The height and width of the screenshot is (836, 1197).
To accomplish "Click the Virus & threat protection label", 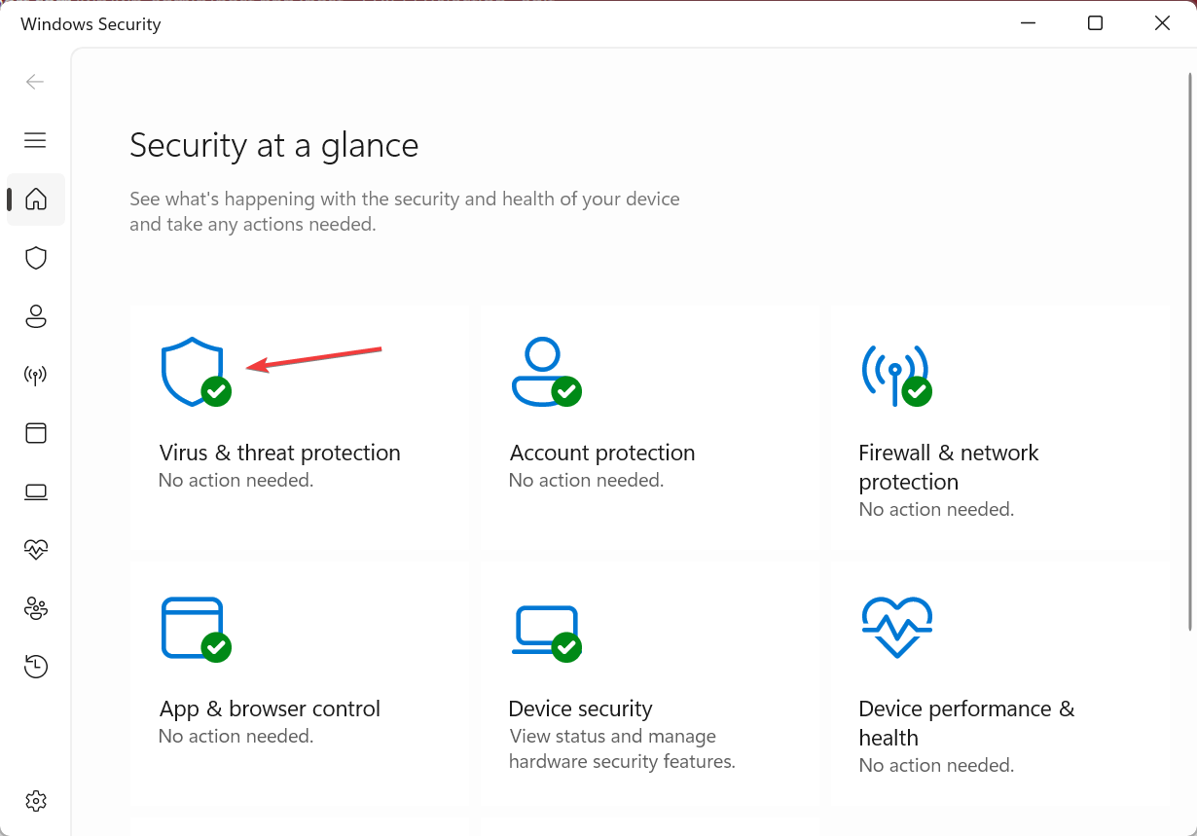I will [280, 453].
